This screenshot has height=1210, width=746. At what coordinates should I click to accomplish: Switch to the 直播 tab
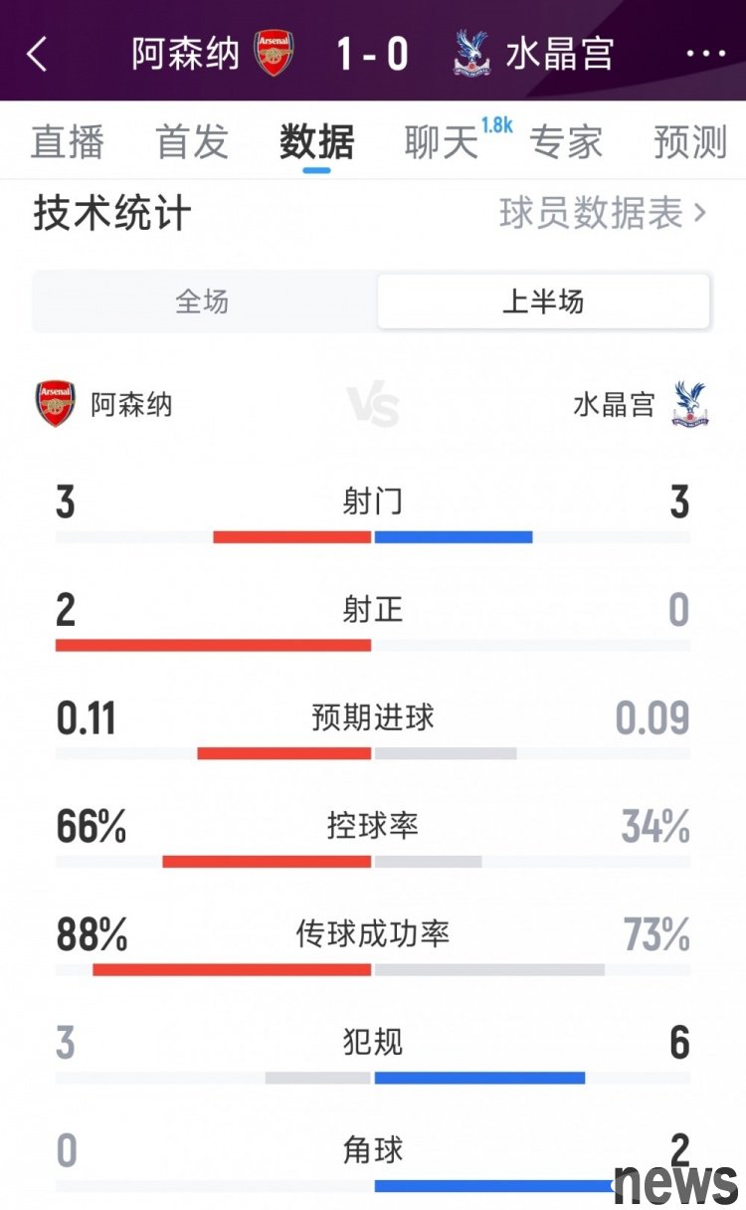(68, 142)
